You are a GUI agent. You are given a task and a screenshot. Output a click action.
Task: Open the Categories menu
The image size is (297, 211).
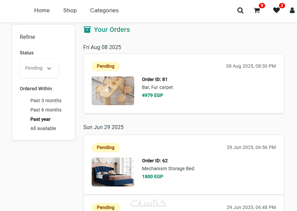click(x=104, y=11)
